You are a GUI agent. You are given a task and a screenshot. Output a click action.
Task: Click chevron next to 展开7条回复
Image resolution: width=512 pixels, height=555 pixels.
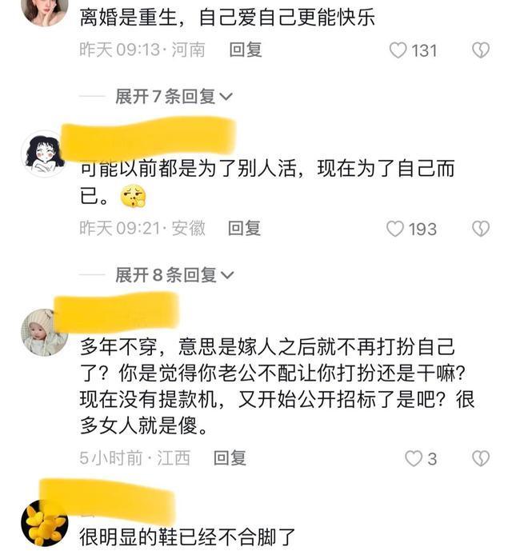[226, 97]
